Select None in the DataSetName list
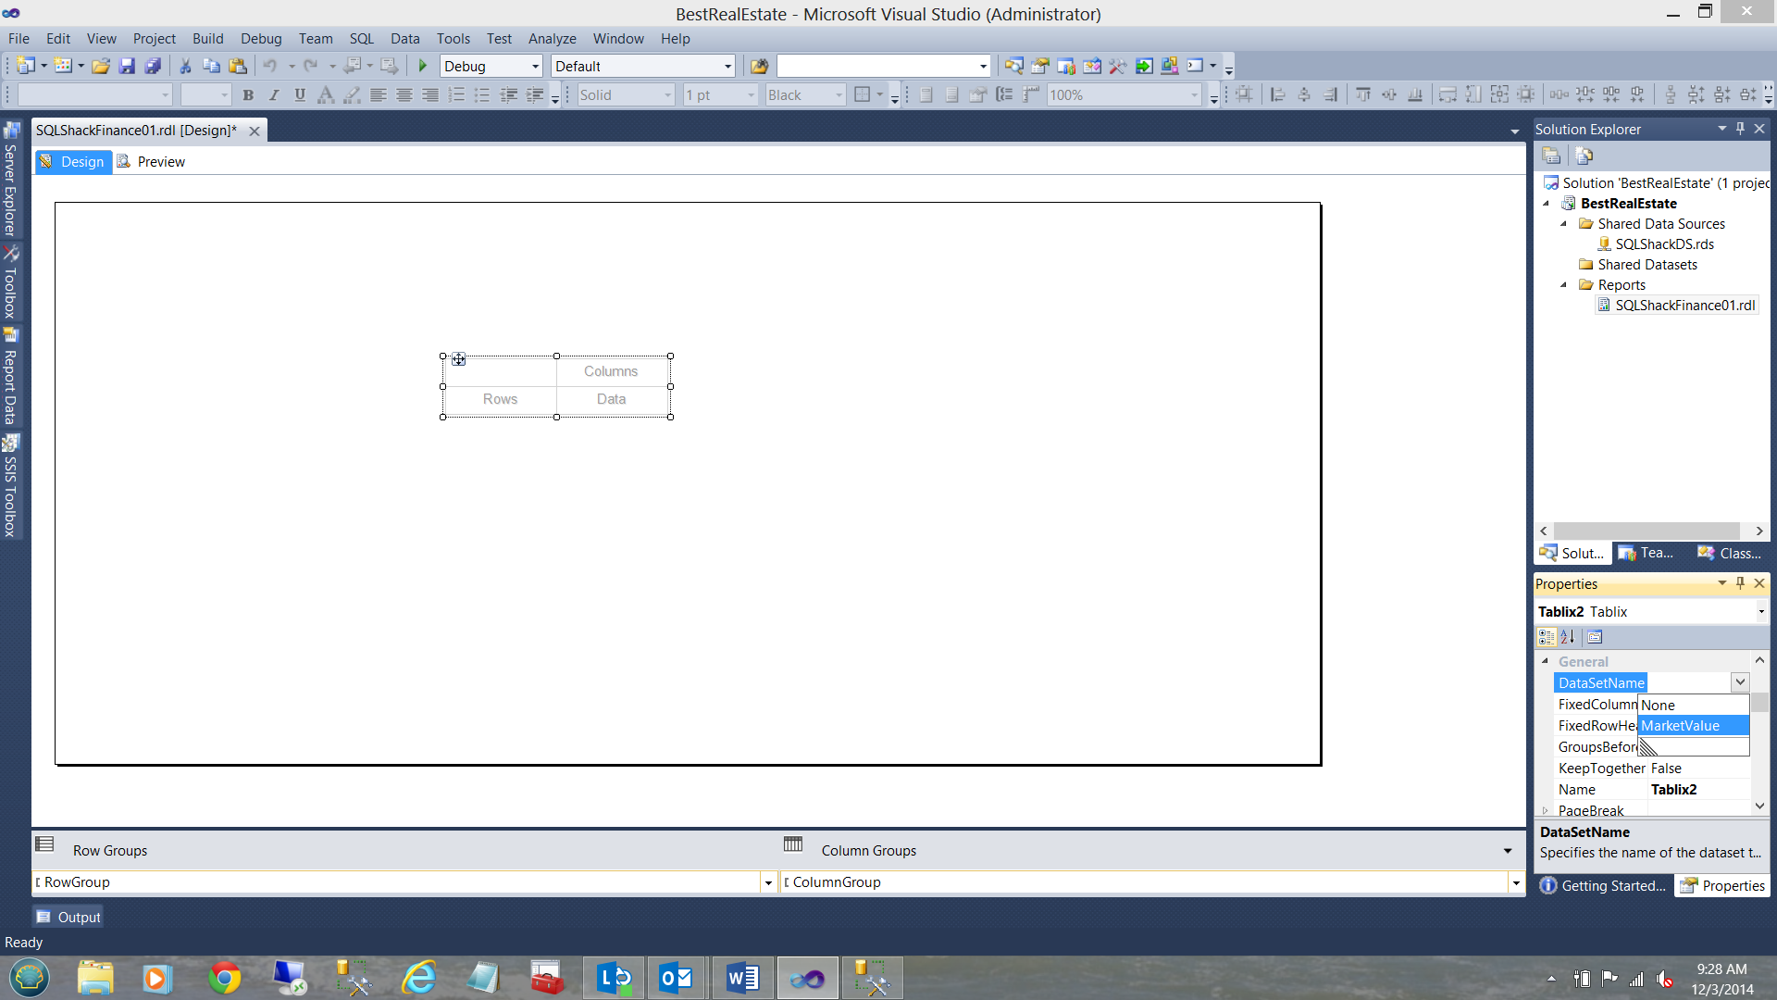Screen dimensions: 1777x1000 coord(1658,706)
